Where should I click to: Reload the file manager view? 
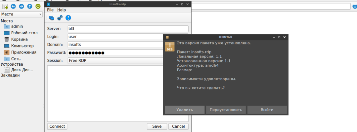pos(38,7)
